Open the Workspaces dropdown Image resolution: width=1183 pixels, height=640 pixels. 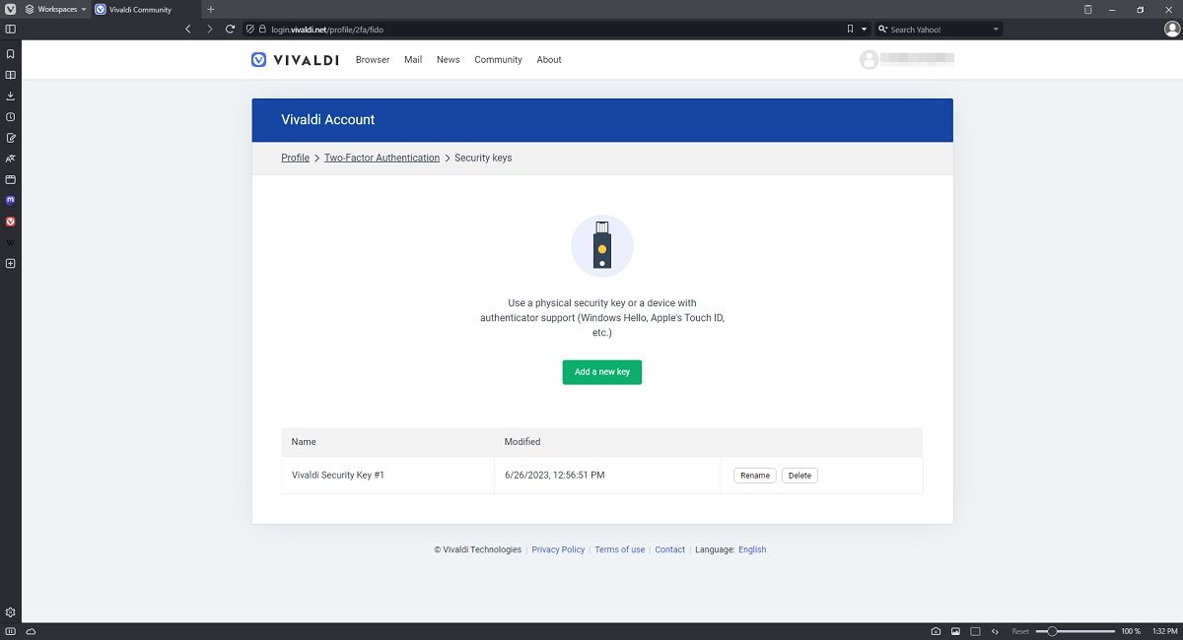point(56,9)
